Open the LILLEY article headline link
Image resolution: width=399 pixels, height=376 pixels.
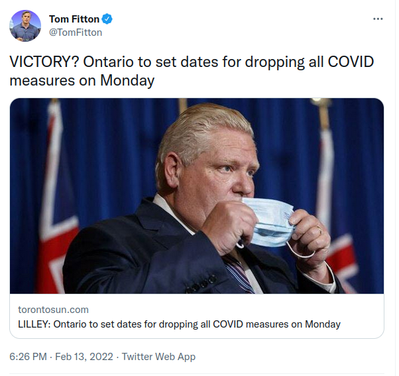(x=179, y=324)
